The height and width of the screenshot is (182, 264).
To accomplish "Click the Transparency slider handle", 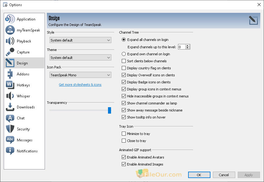I will coord(110,110).
